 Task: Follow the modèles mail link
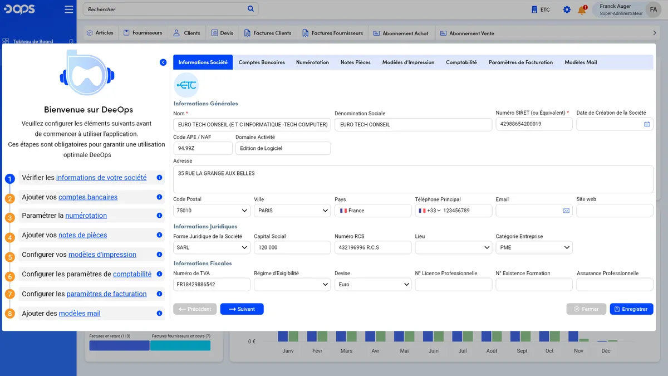80,314
